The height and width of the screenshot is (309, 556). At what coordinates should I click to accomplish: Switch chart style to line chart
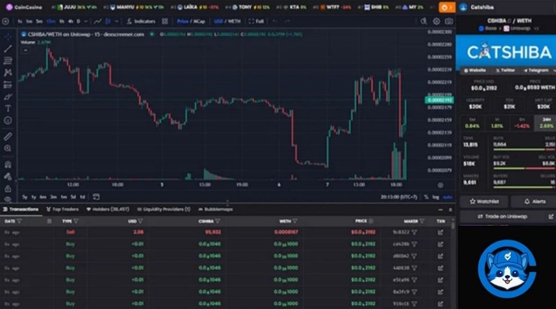97,22
